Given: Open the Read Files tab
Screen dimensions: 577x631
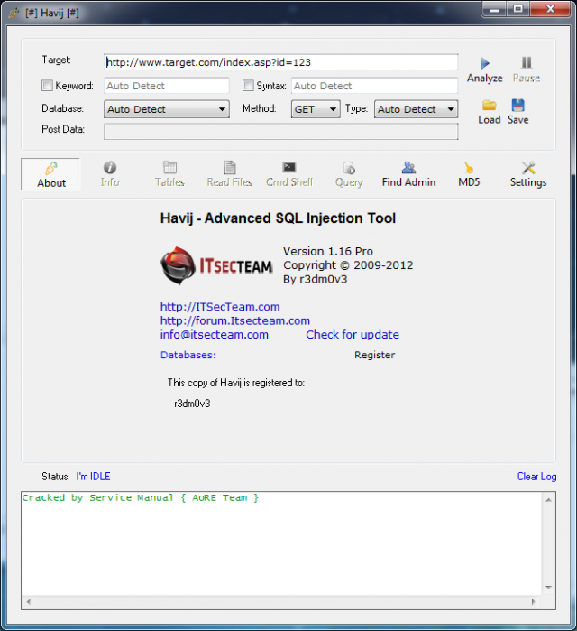Looking at the screenshot, I should [x=229, y=174].
